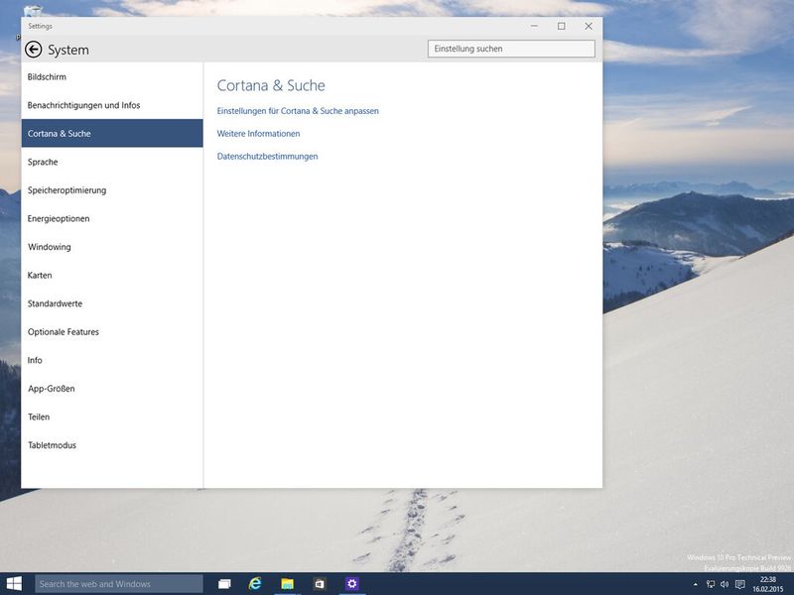Open File Explorer from the taskbar
794x595 pixels.
pos(288,584)
